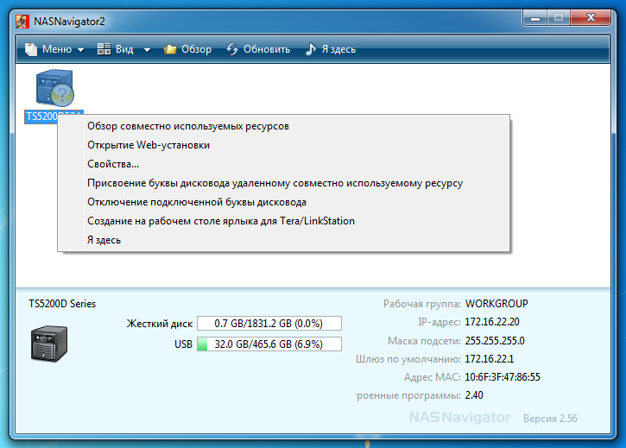Click the black NAS device image
The image size is (626, 448).
(49, 344)
